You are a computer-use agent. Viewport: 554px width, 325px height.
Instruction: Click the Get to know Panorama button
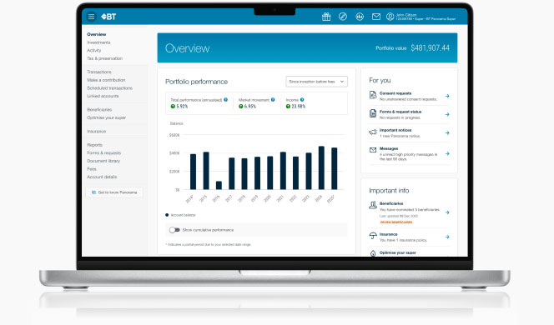click(114, 192)
